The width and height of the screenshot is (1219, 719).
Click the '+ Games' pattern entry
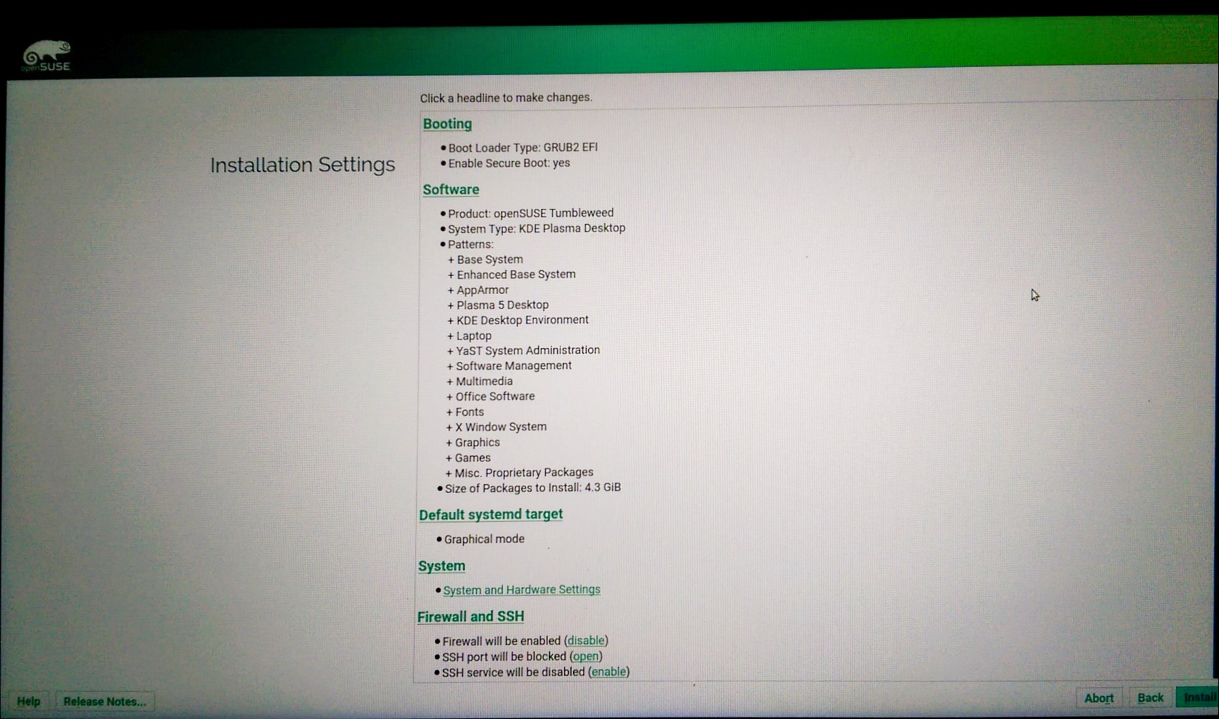(468, 458)
